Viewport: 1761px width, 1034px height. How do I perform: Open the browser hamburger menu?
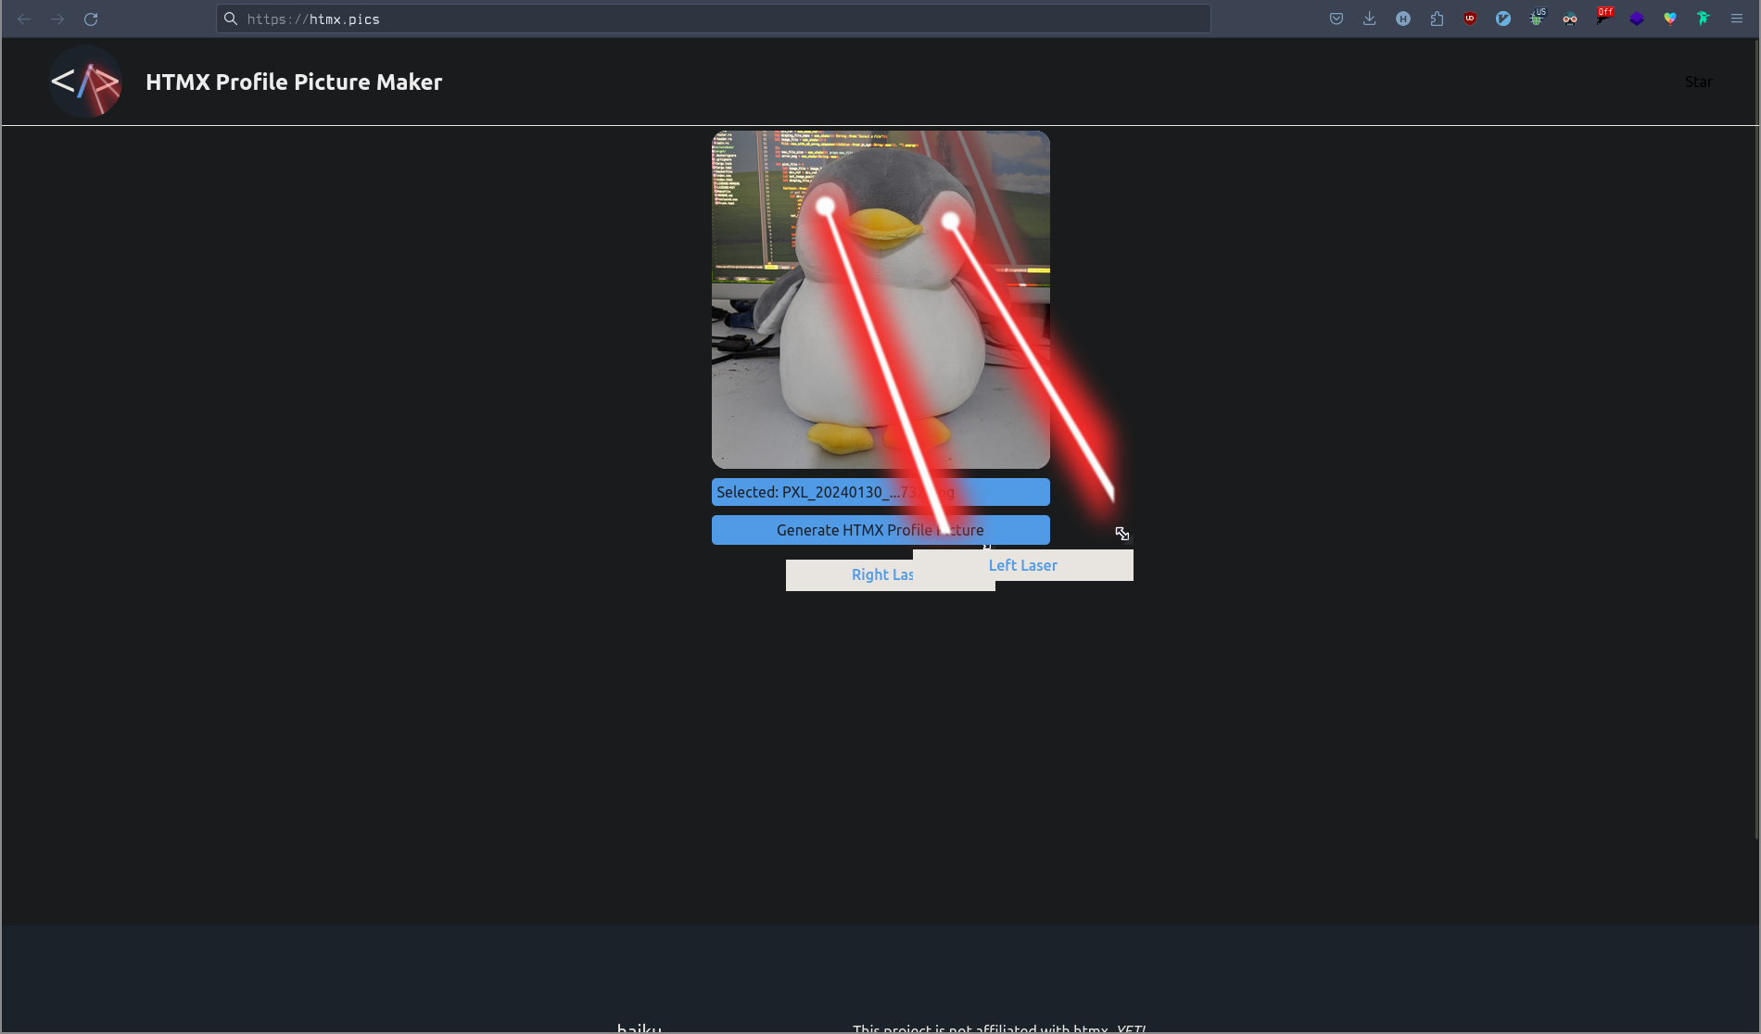[1737, 19]
